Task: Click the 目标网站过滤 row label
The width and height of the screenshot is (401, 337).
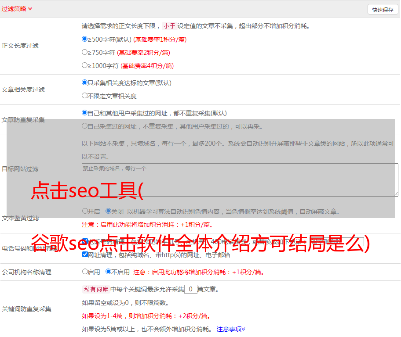Action: [20, 169]
